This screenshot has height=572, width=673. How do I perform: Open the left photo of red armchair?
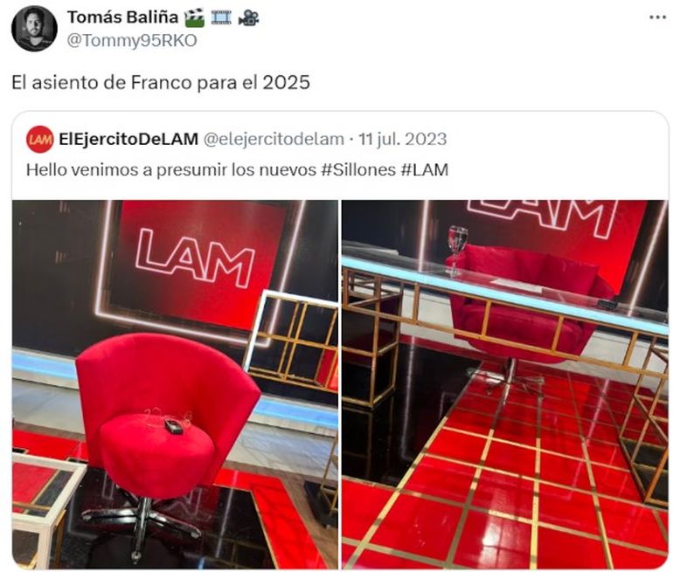[x=175, y=384]
